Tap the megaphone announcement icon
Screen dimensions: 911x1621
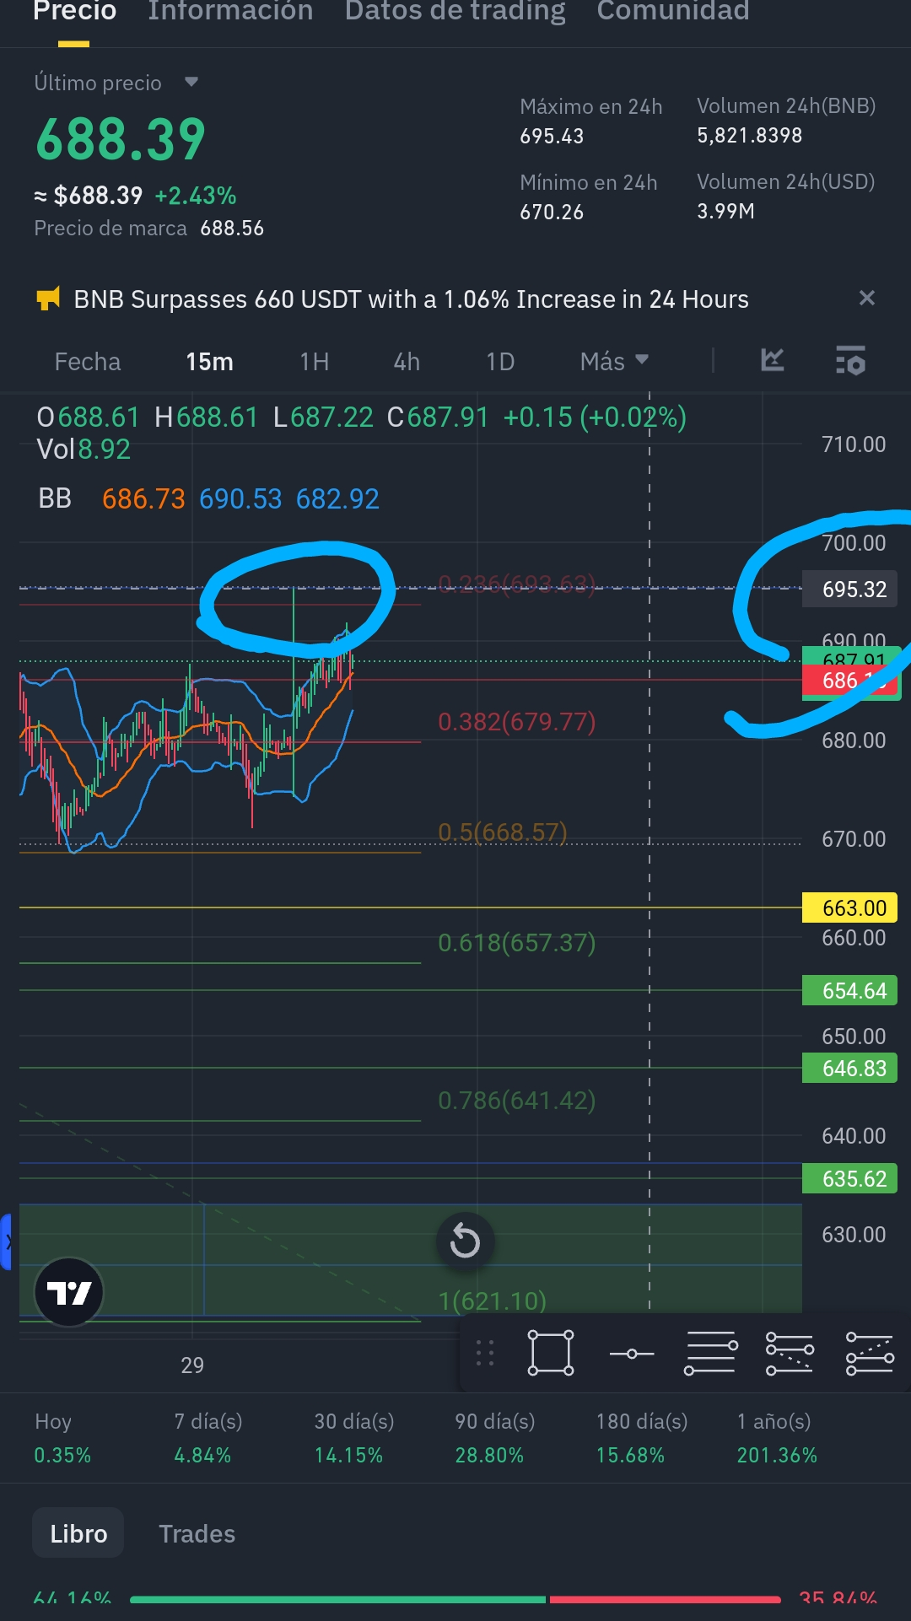click(x=48, y=299)
